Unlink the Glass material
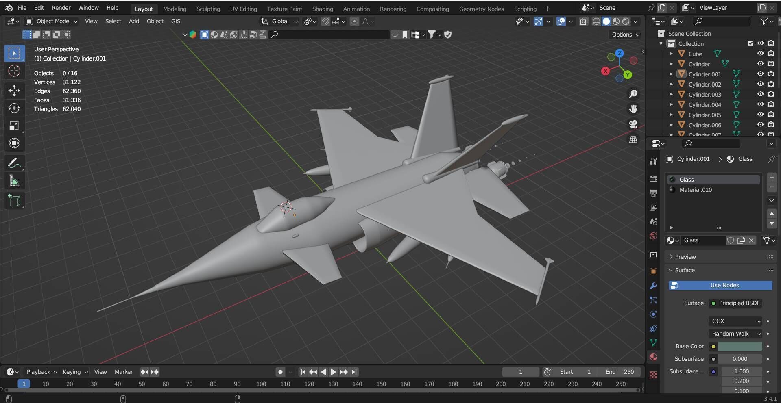Screen dimensions: 781x403 [x=751, y=240]
